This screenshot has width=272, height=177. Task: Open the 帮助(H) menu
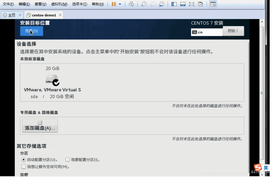(98, 4)
